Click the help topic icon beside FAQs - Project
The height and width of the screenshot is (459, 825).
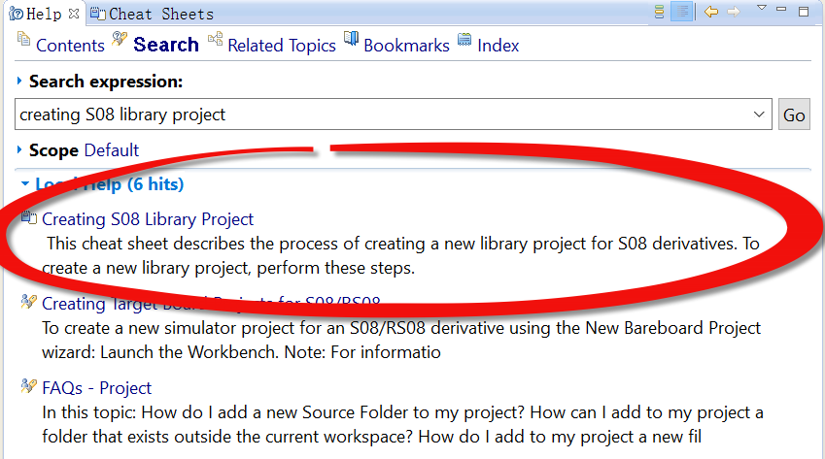pos(29,386)
